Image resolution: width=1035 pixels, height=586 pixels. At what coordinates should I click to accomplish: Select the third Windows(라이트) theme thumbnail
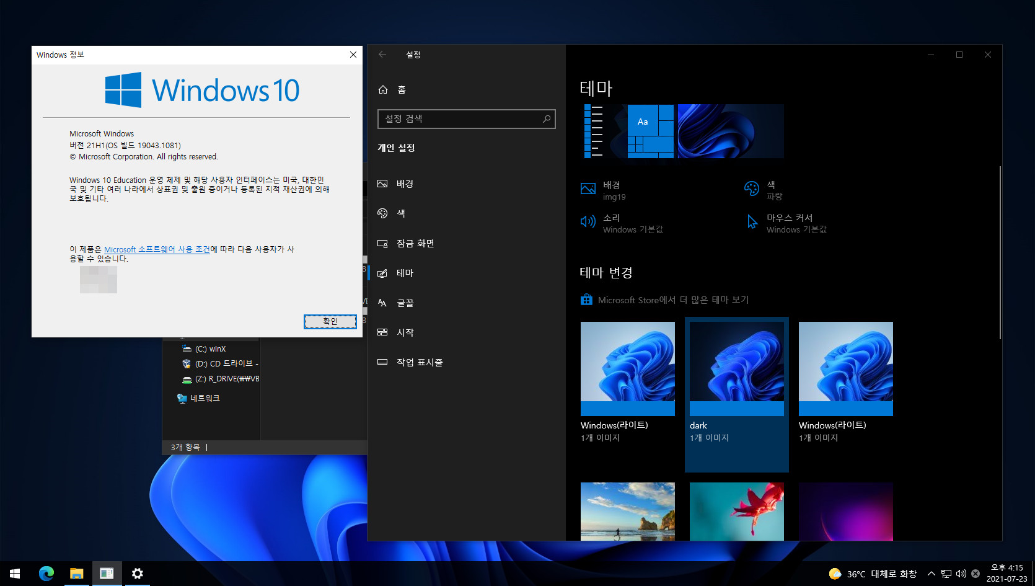coord(846,368)
